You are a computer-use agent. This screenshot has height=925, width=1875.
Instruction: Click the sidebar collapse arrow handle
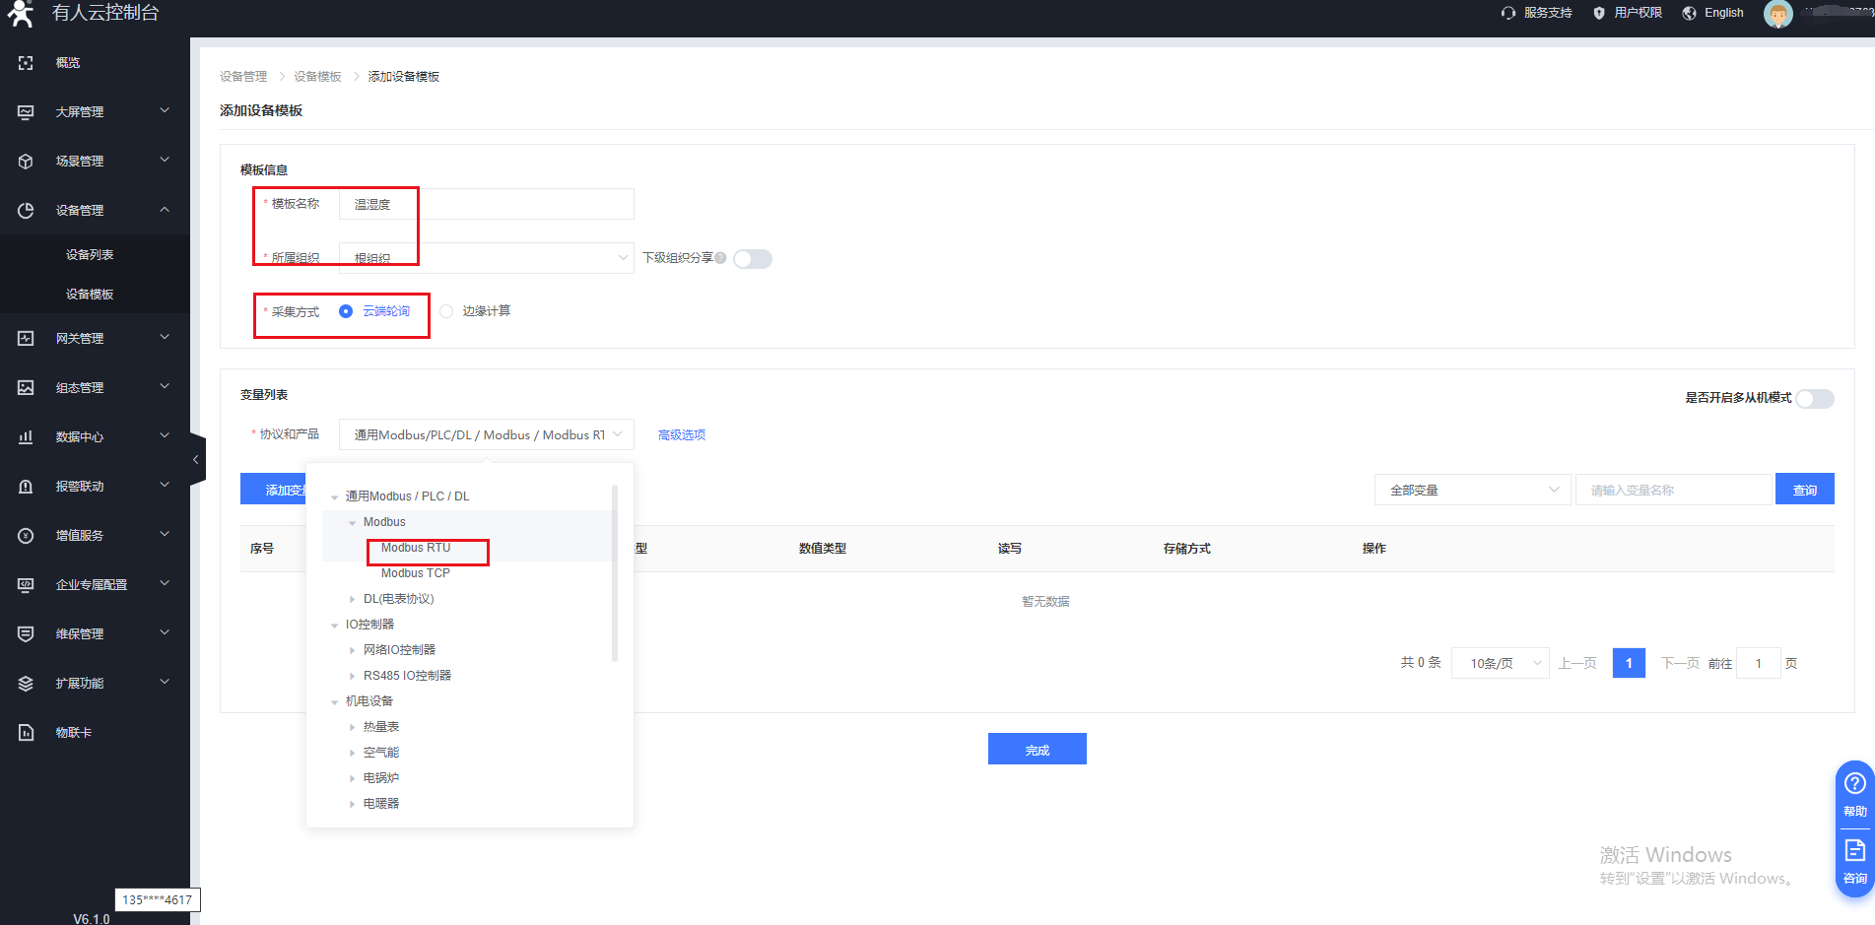click(196, 460)
